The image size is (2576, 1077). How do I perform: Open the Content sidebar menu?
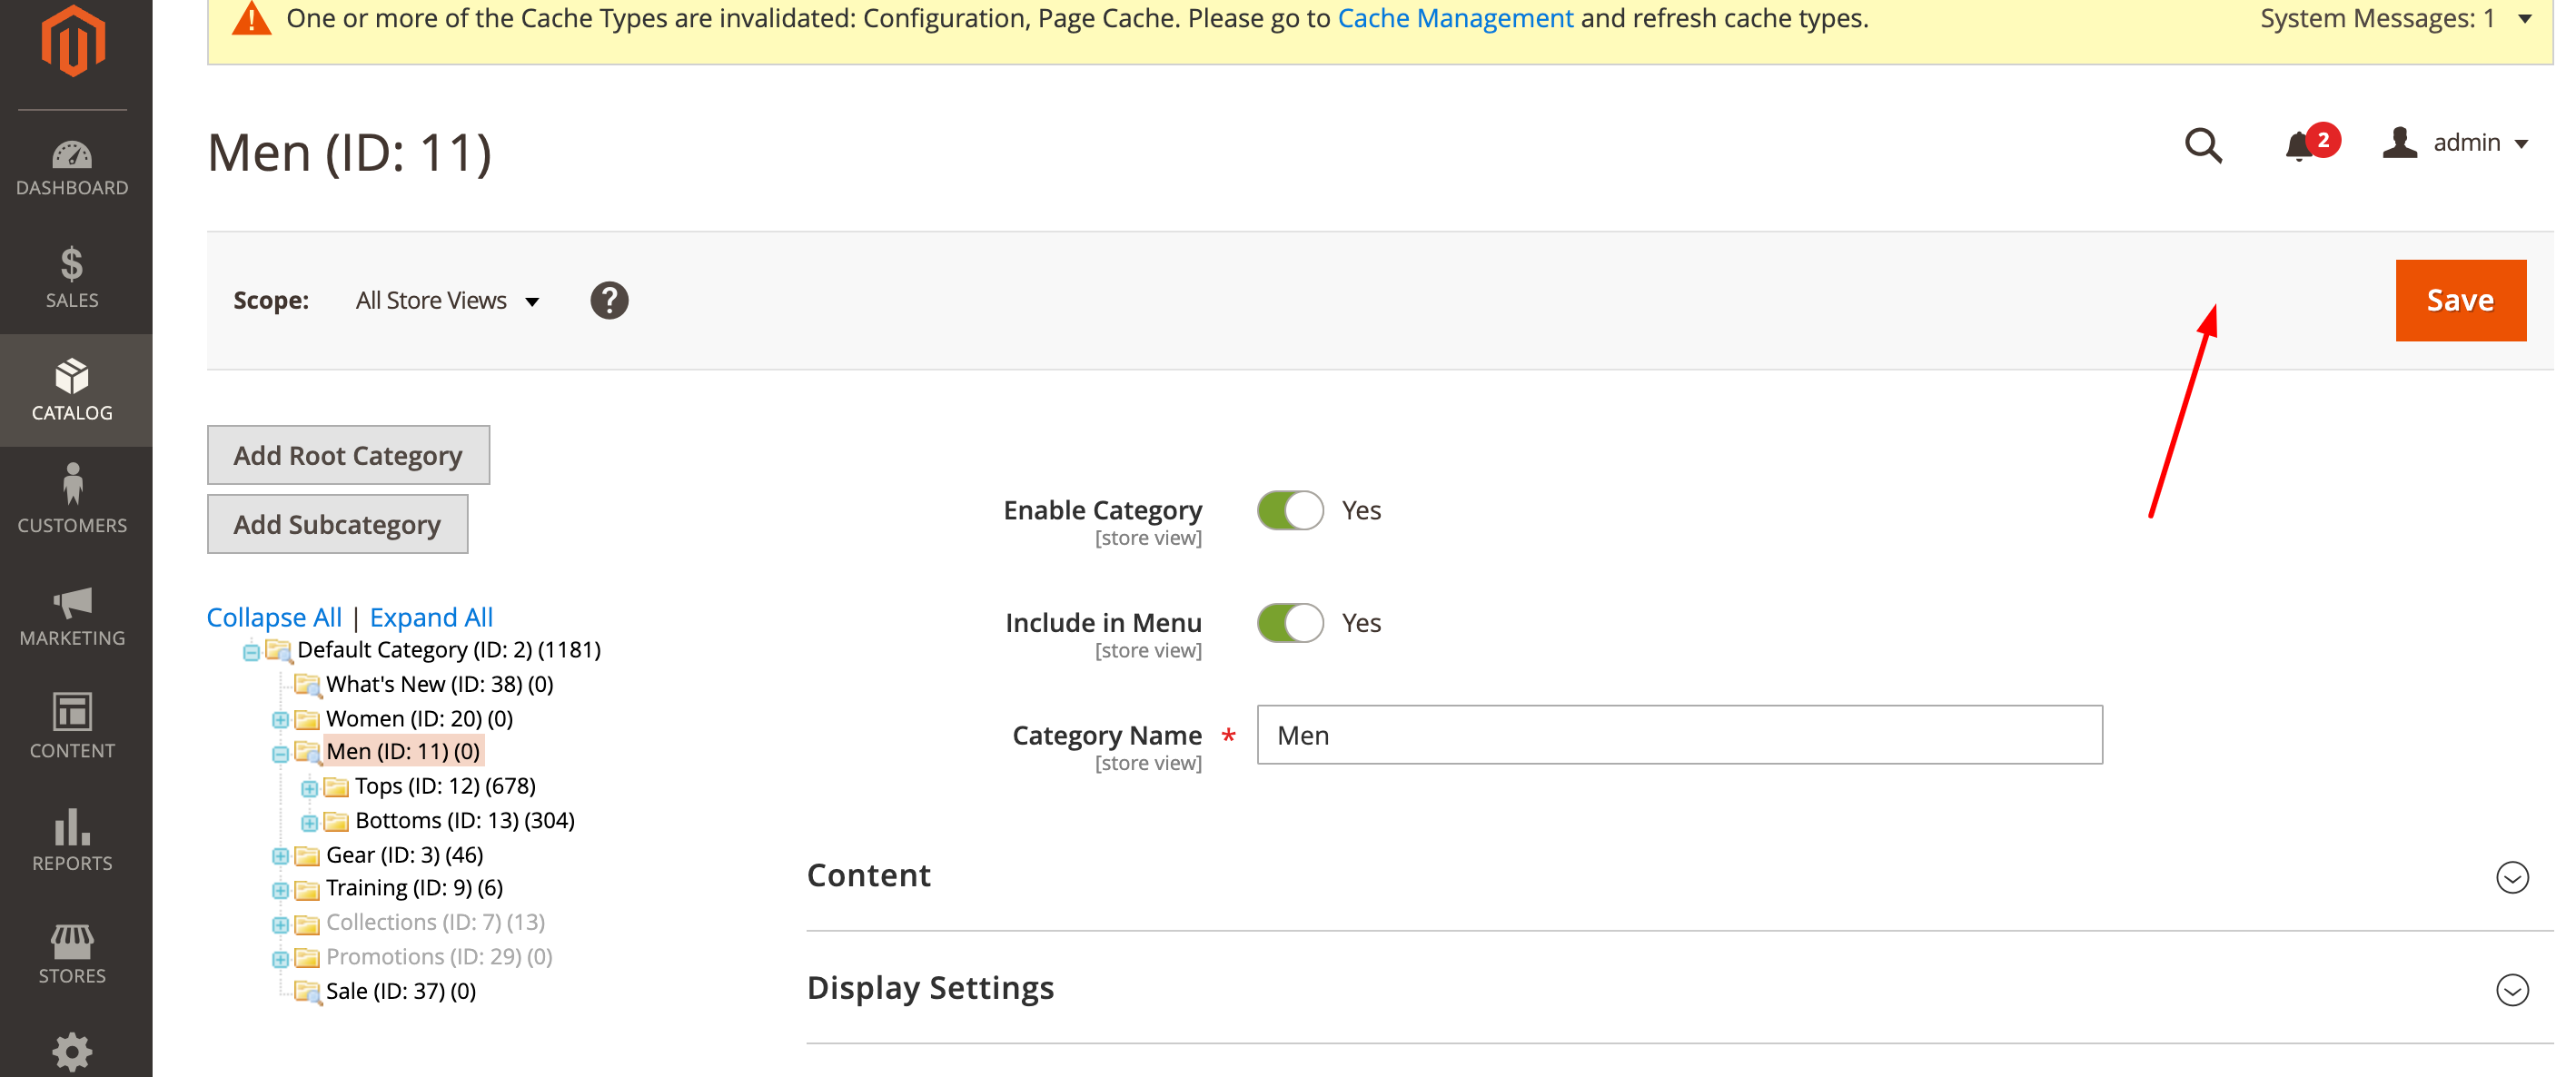[72, 726]
